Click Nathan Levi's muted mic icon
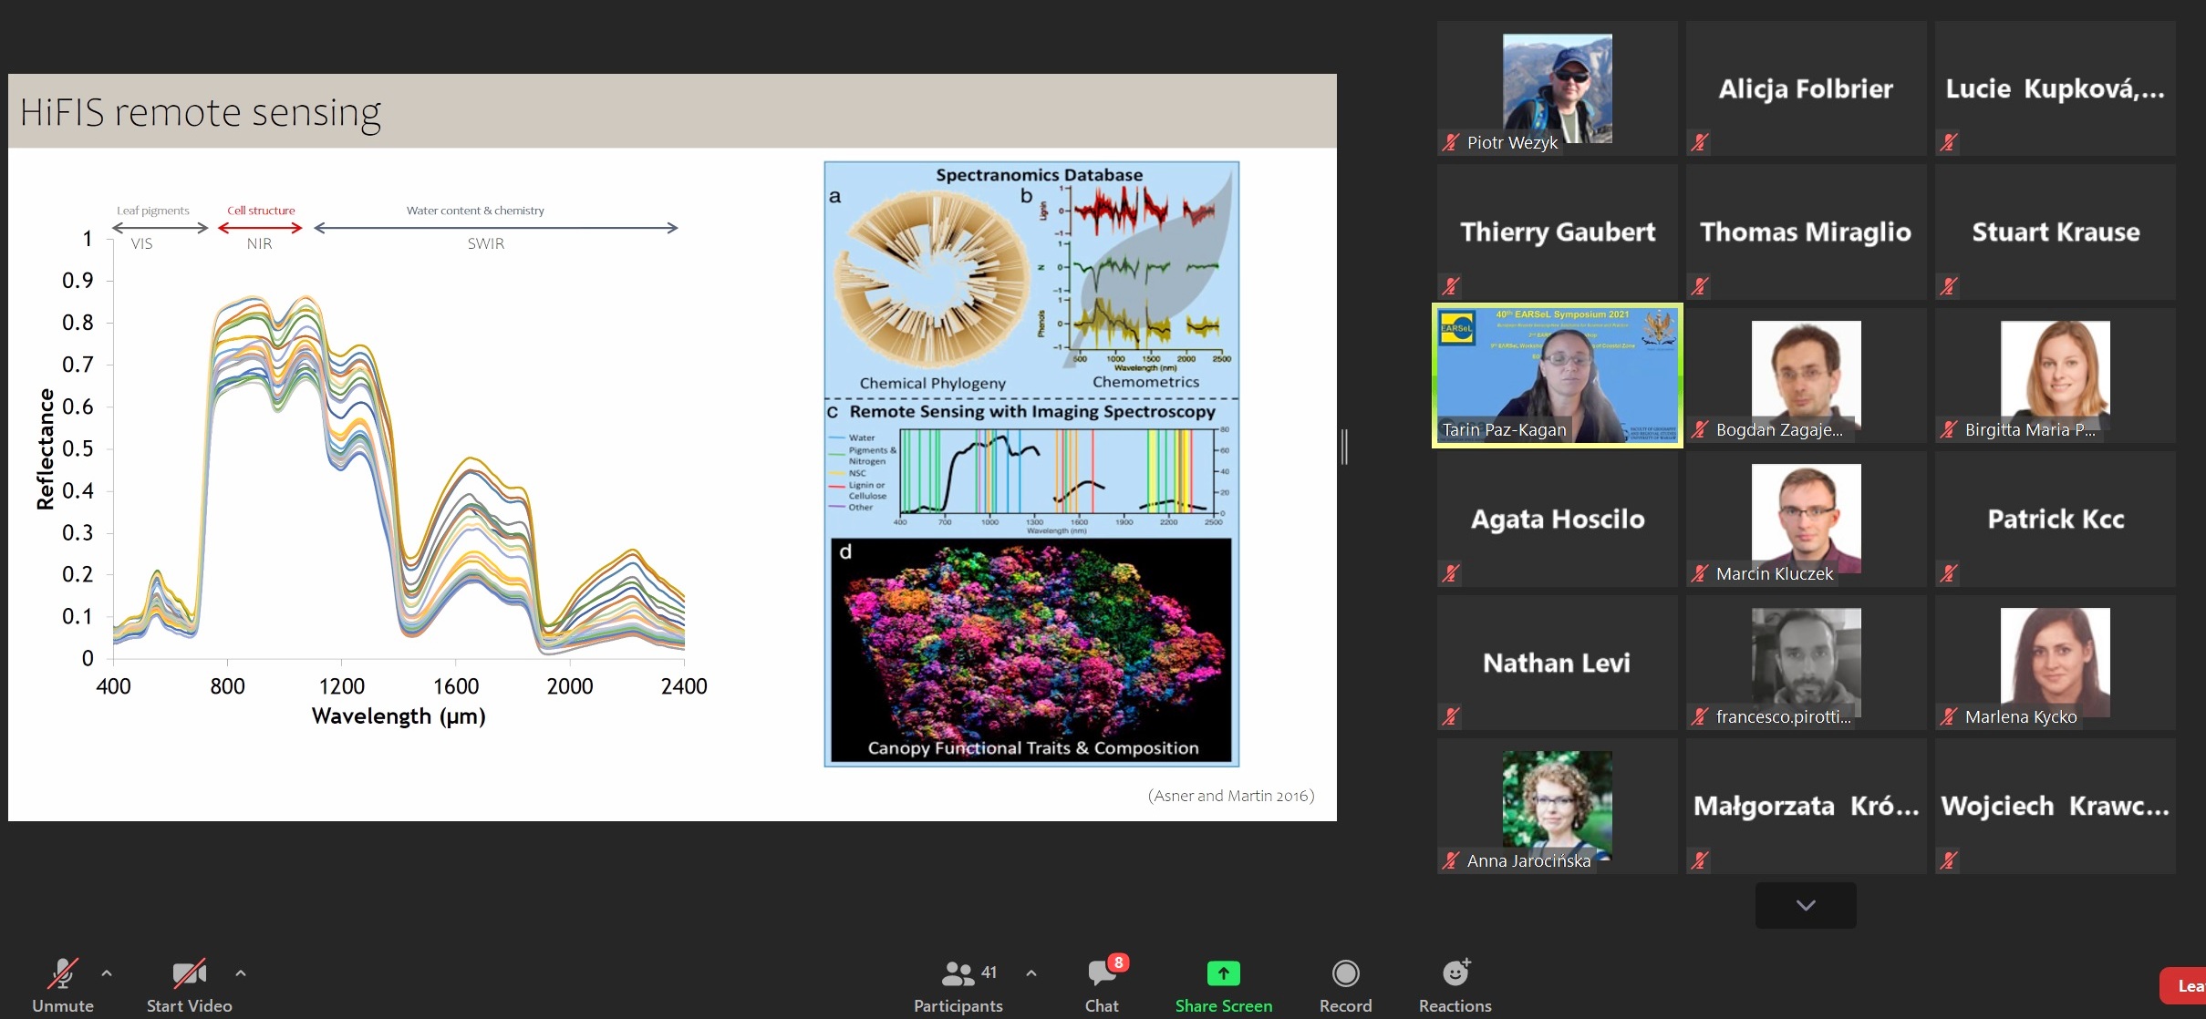This screenshot has height=1019, width=2206. pos(1451,717)
